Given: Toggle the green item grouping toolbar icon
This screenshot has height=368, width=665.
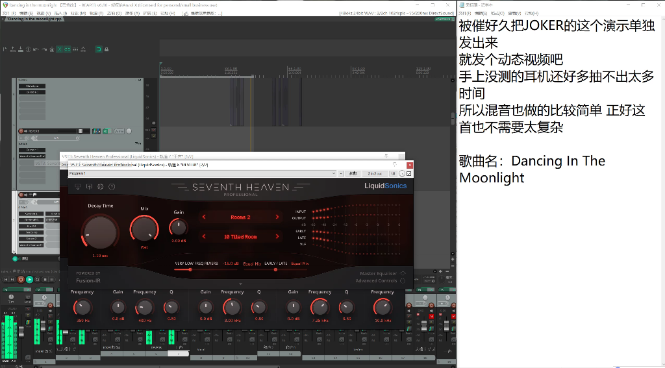Looking at the screenshot, I should coord(68,49).
